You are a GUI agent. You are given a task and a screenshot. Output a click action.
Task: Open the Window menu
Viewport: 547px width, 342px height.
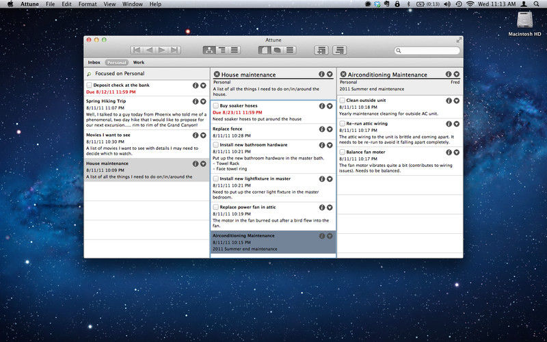click(132, 4)
